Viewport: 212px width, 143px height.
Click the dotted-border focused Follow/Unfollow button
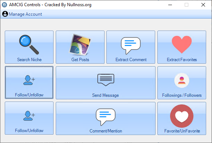(29, 83)
